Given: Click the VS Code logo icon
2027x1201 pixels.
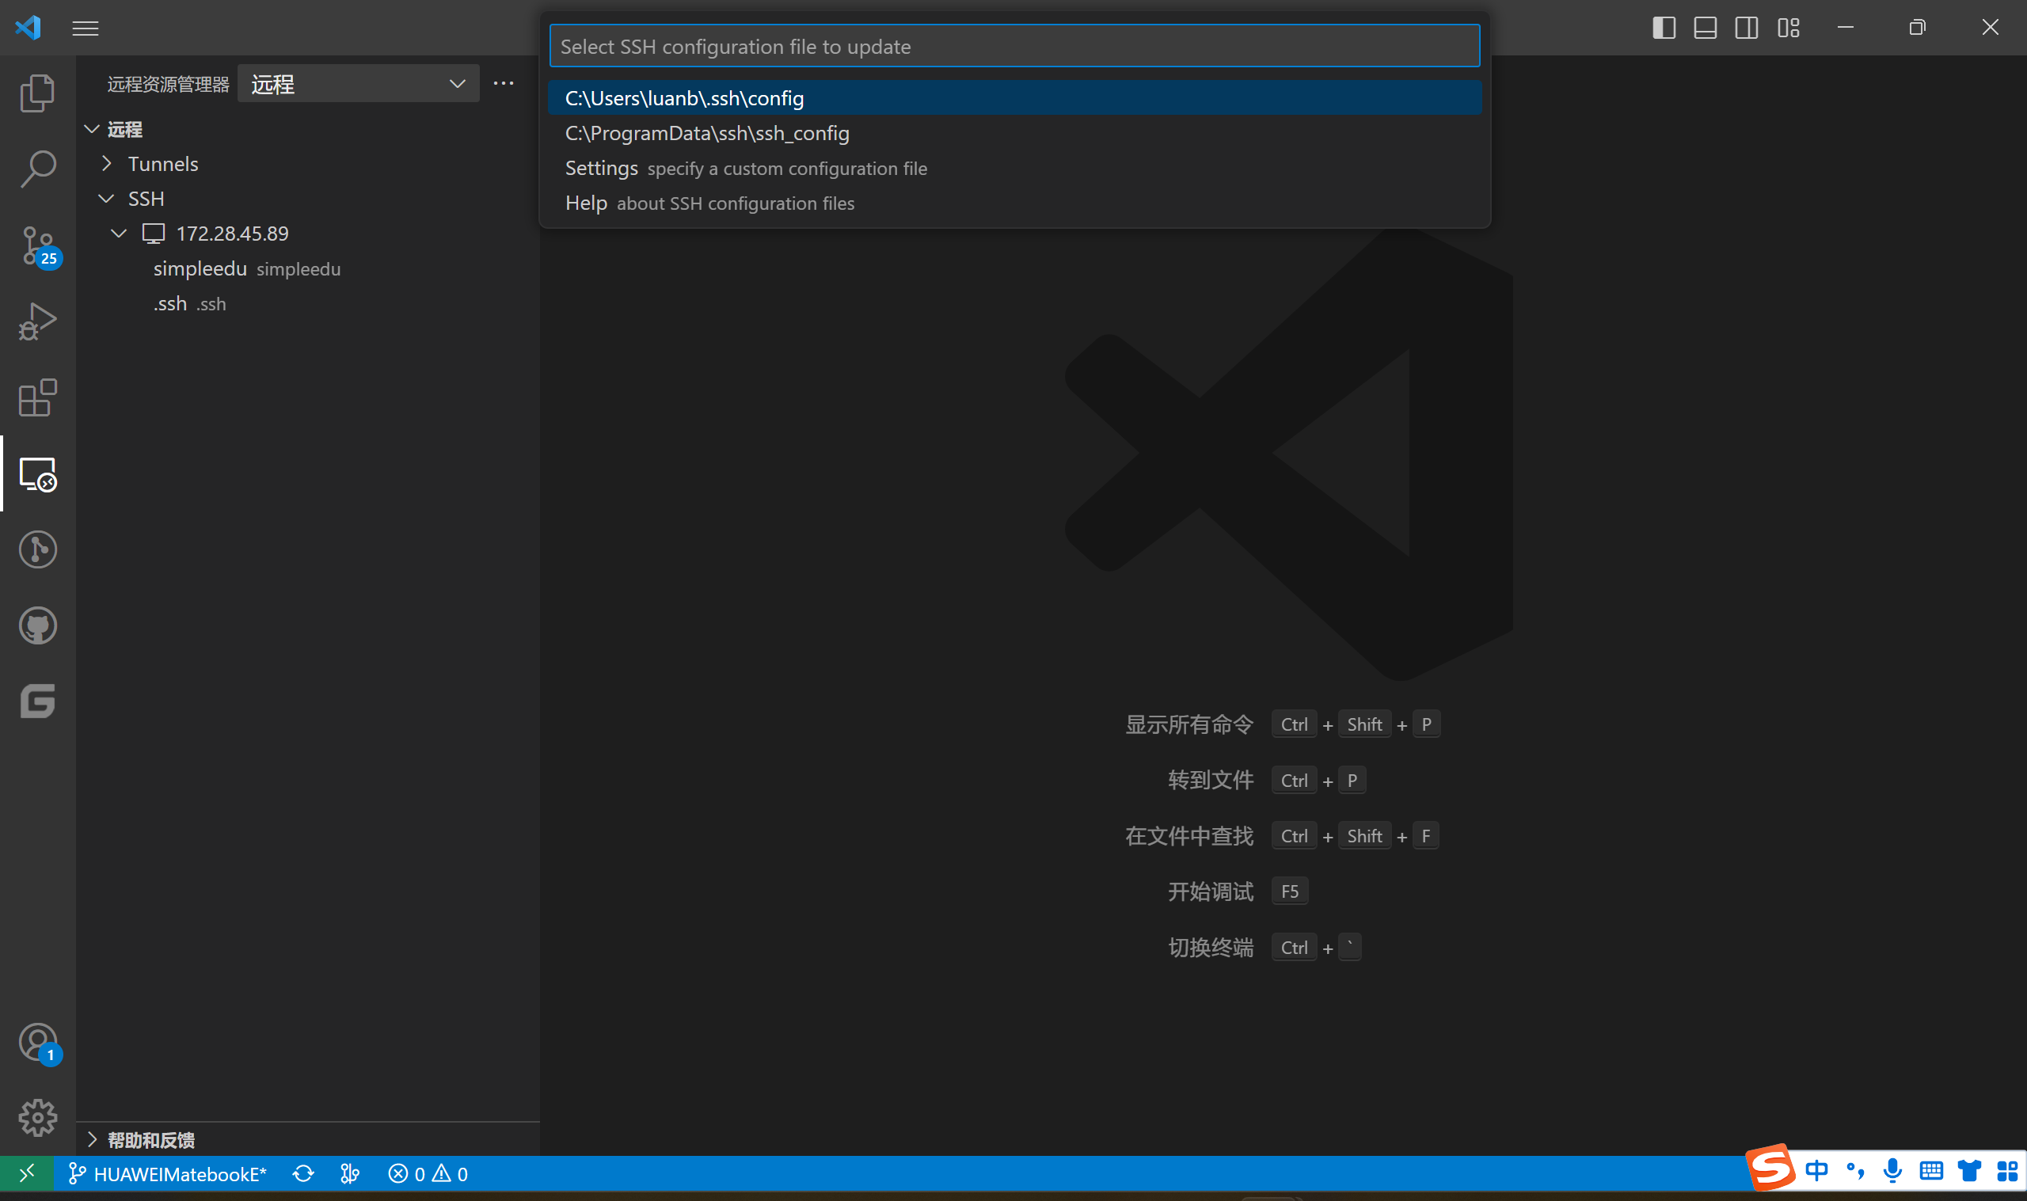Looking at the screenshot, I should [28, 28].
